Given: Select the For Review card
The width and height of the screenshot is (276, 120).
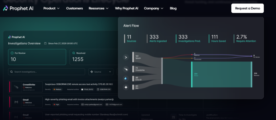Looking at the screenshot, I should click(x=37, y=57).
